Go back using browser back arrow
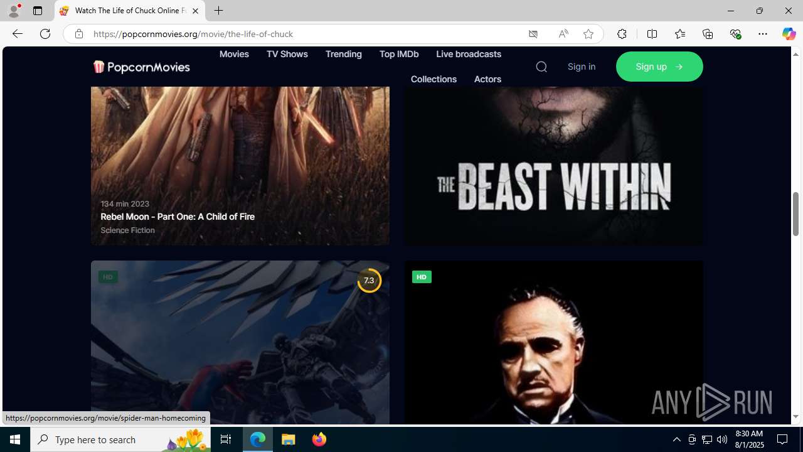 click(x=17, y=34)
